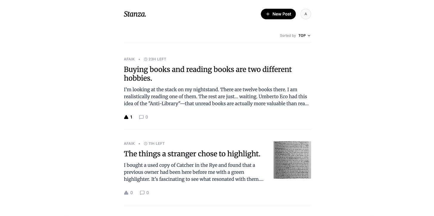The height and width of the screenshot is (216, 434).
Task: Click the chevron next to TOP
Action: point(309,35)
